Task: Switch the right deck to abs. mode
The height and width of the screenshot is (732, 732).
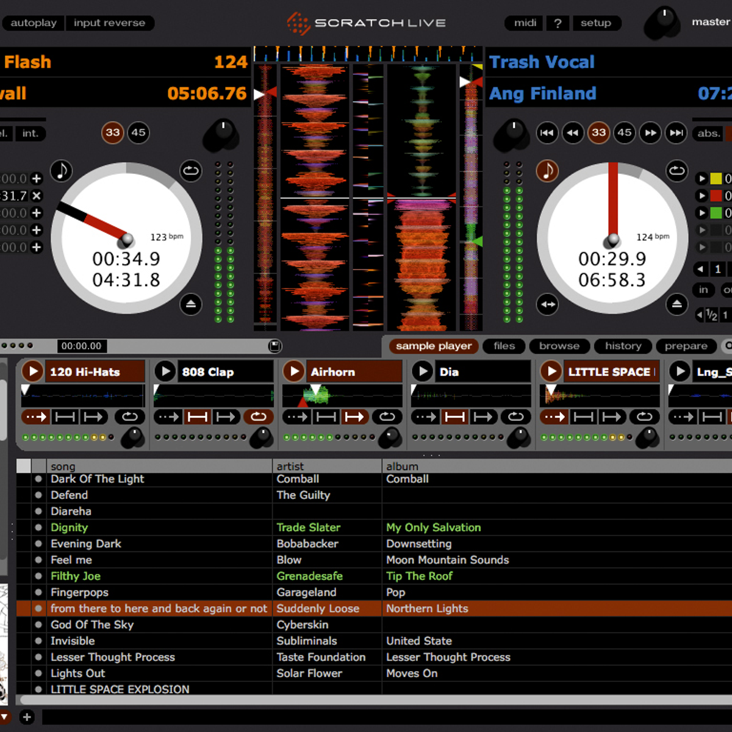Action: tap(709, 133)
